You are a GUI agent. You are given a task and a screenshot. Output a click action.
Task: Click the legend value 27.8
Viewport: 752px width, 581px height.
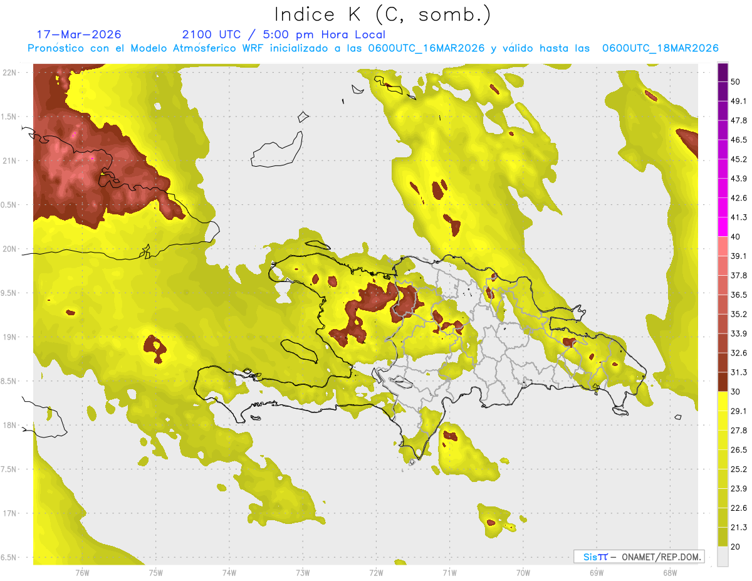point(738,431)
